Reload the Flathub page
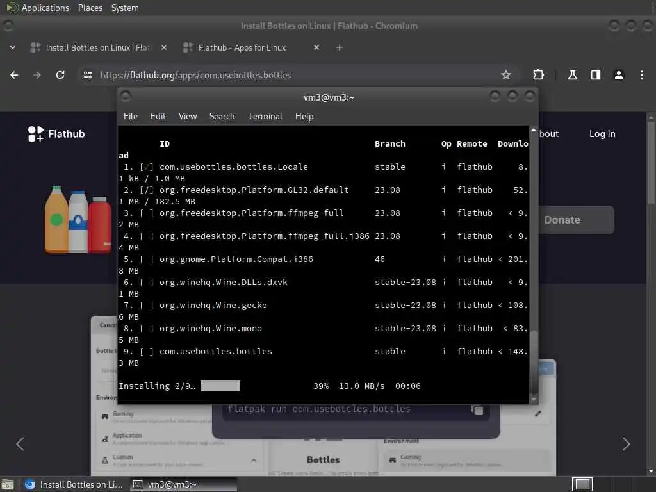This screenshot has height=492, width=656. (x=60, y=75)
